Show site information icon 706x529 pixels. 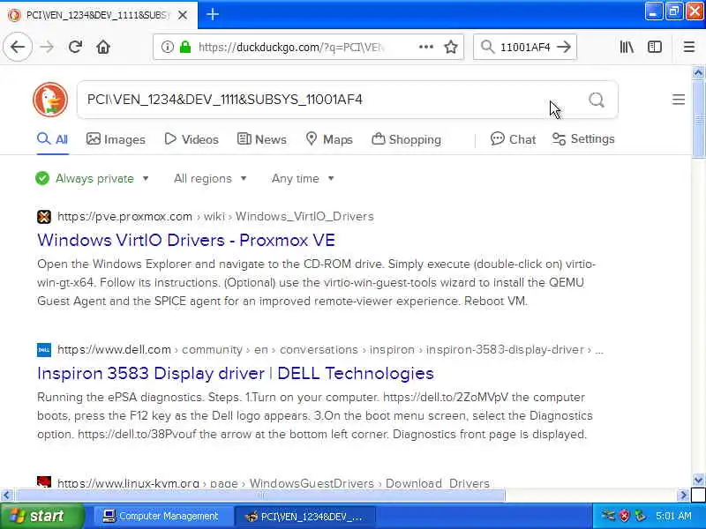[167, 47]
